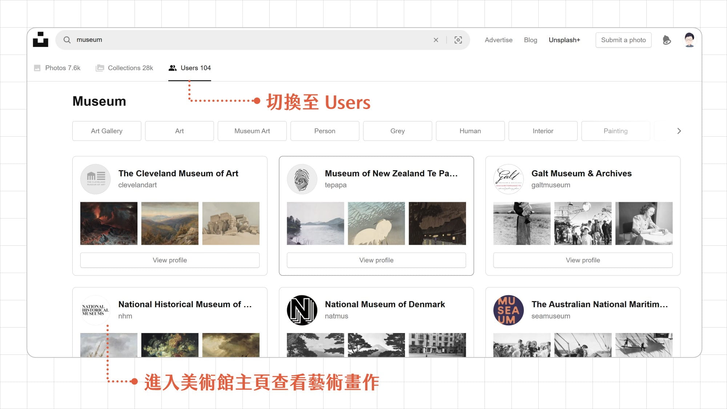Pick the Interior tag
Viewport: 727px width, 409px height.
543,131
